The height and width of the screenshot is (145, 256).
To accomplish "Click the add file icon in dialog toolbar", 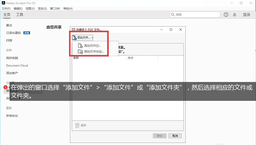I will (74, 38).
